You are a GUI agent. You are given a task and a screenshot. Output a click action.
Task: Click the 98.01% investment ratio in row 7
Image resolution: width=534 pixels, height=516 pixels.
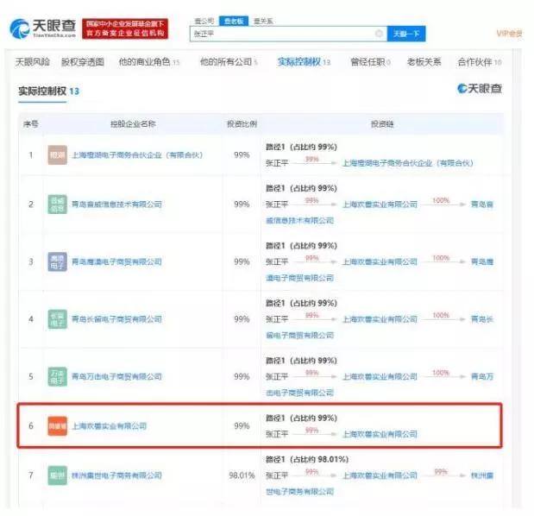click(x=242, y=475)
